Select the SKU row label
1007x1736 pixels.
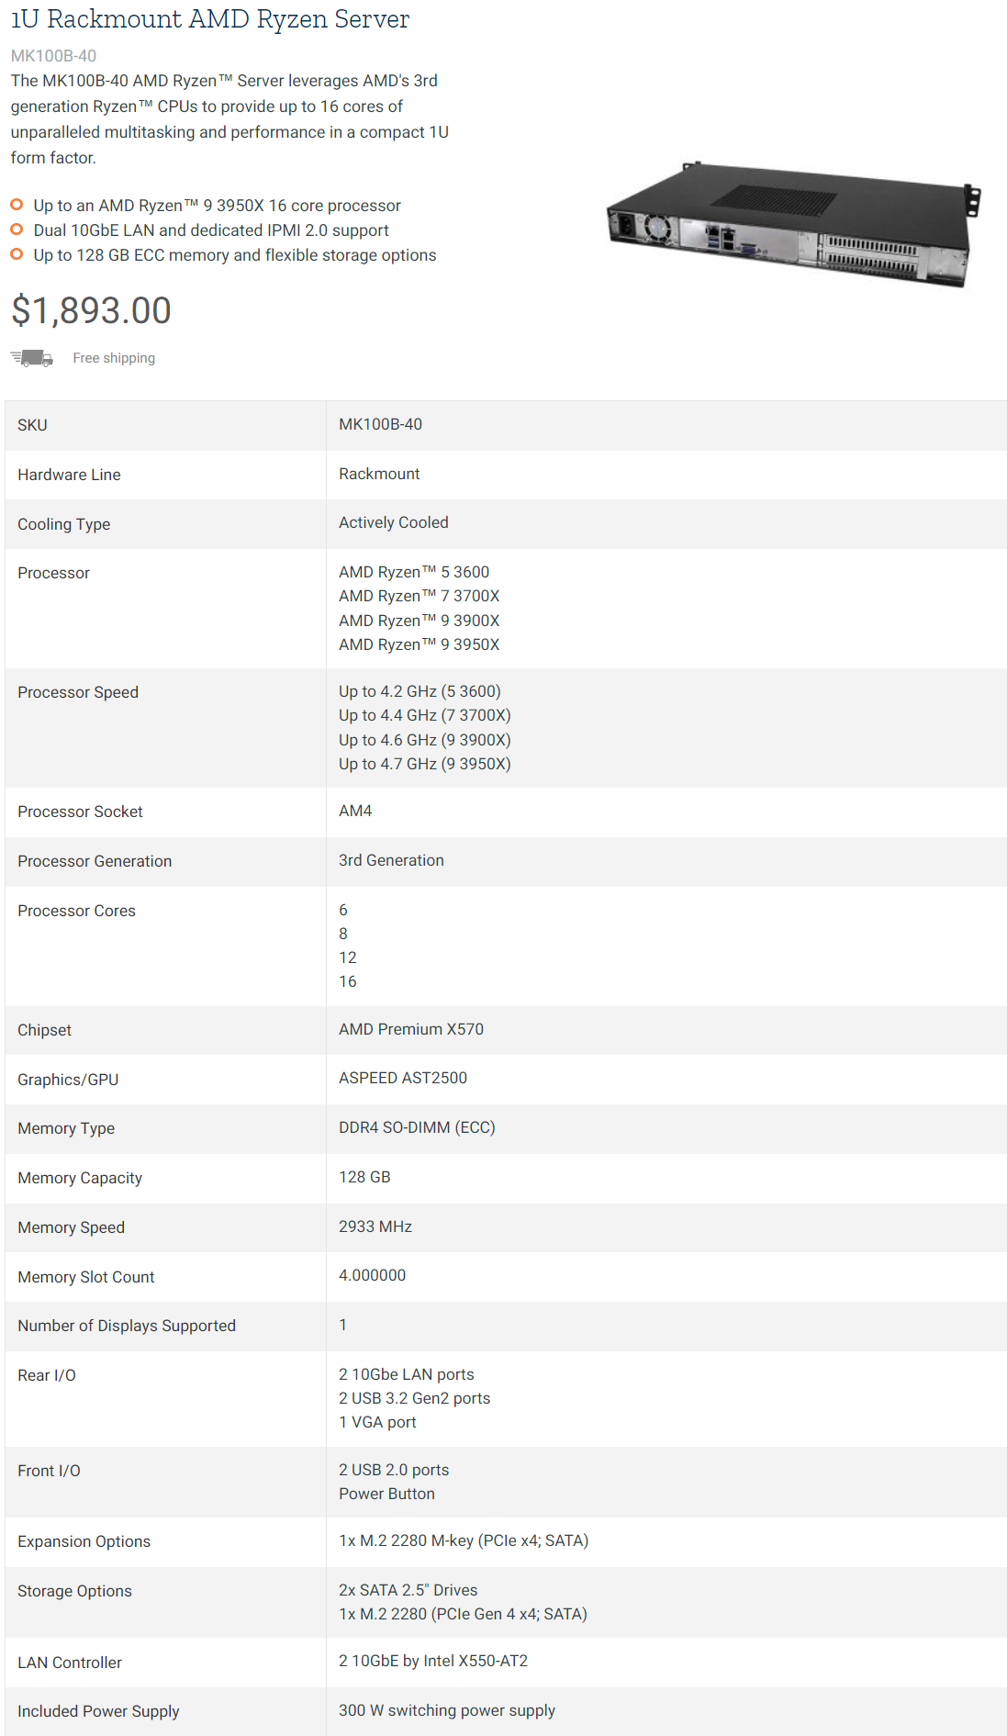click(32, 425)
